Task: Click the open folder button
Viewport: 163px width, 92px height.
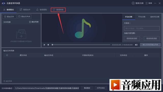Action: click(x=101, y=88)
